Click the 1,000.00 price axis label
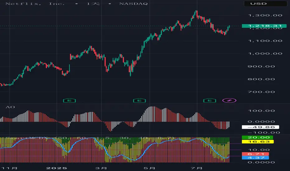This screenshot has width=290, height=171. pyautogui.click(x=265, y=53)
